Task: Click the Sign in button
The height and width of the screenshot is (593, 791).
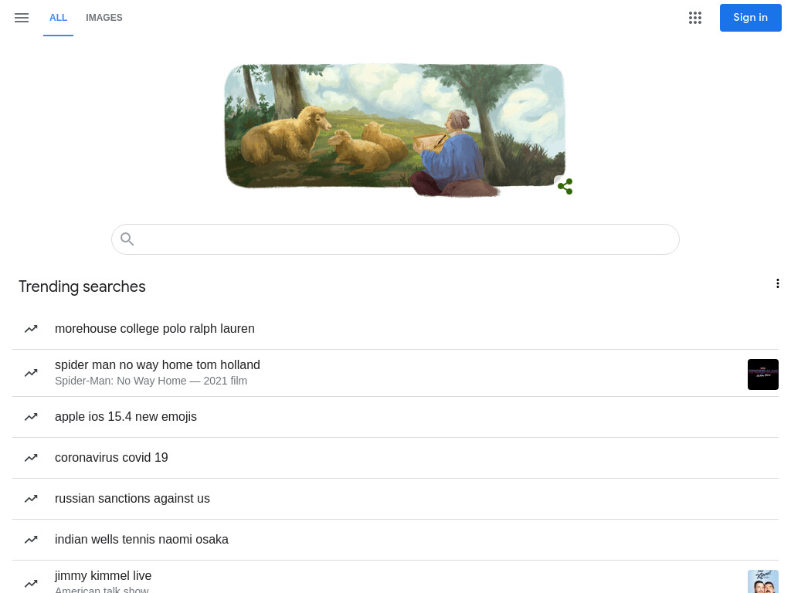Action: (x=751, y=18)
